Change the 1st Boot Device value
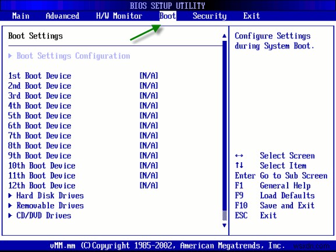Screen dimensions: 336x252 coord(148,76)
